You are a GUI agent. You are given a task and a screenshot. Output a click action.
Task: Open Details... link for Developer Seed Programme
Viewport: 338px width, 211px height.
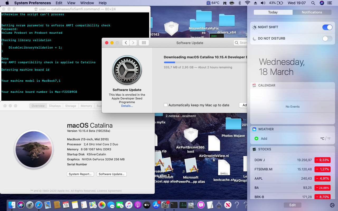127,106
